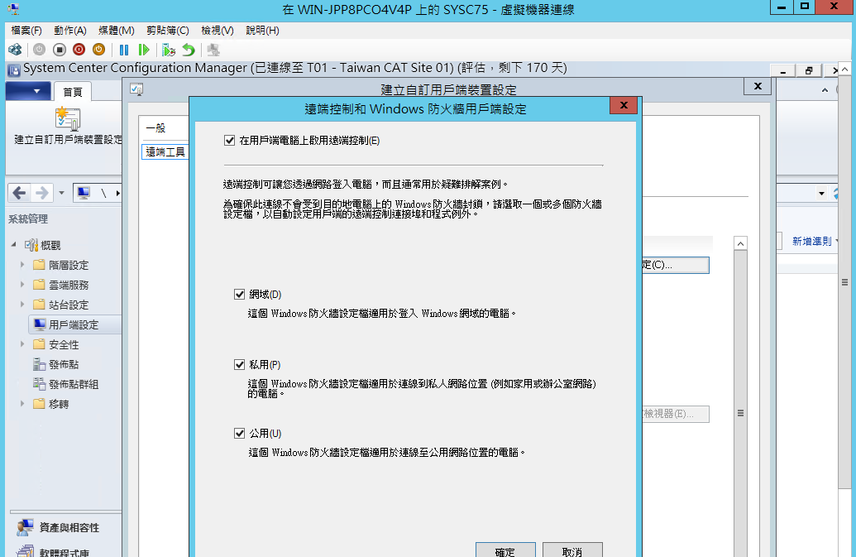The width and height of the screenshot is (856, 557).
Task: Click the greyed enhanced session icon
Action: coord(213,50)
